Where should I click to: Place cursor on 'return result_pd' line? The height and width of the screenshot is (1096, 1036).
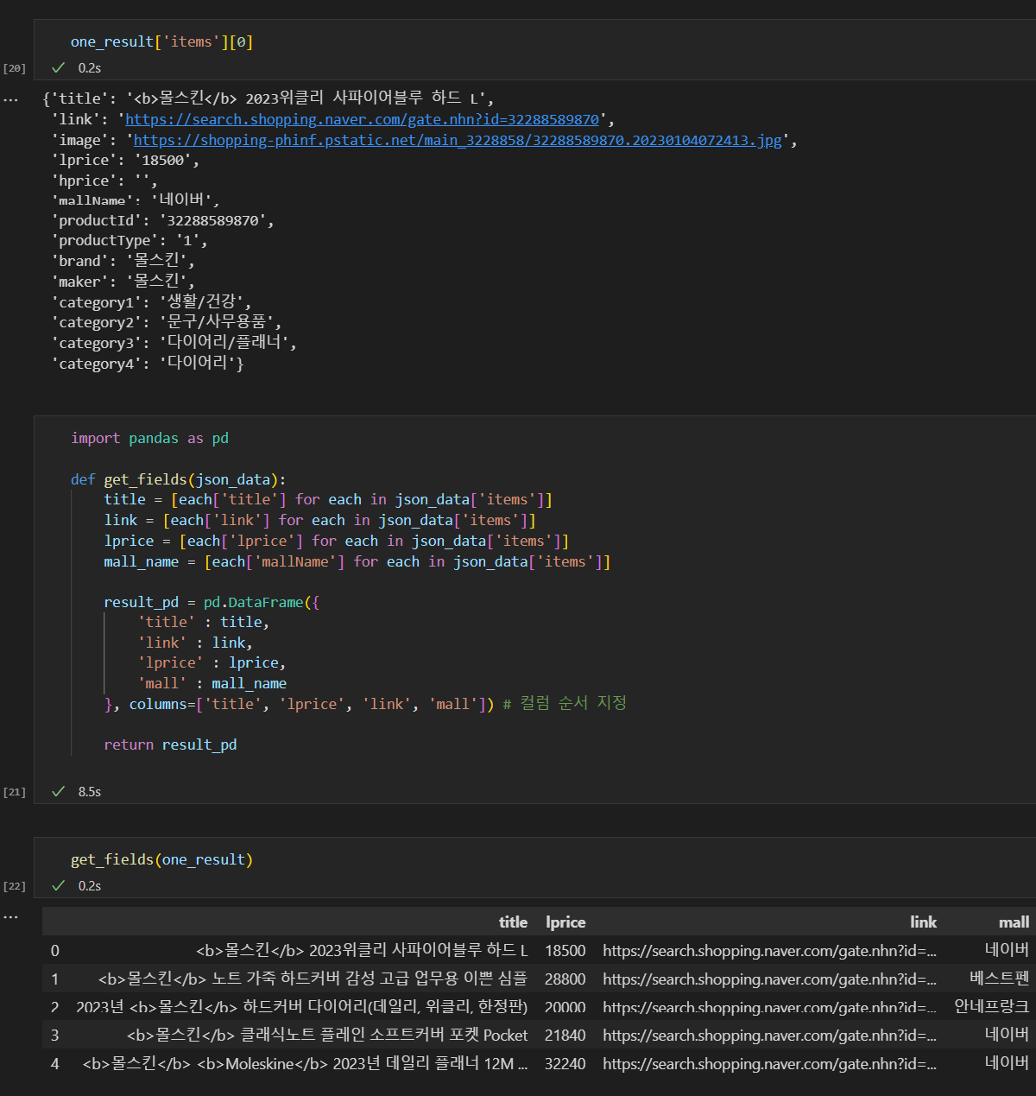170,744
